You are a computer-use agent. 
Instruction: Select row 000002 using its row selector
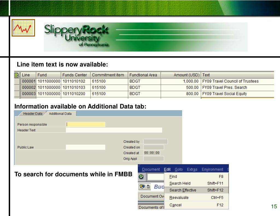click(x=17, y=87)
